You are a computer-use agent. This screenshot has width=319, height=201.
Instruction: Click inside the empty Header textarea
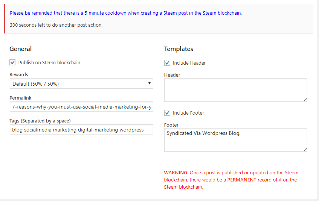(235, 90)
